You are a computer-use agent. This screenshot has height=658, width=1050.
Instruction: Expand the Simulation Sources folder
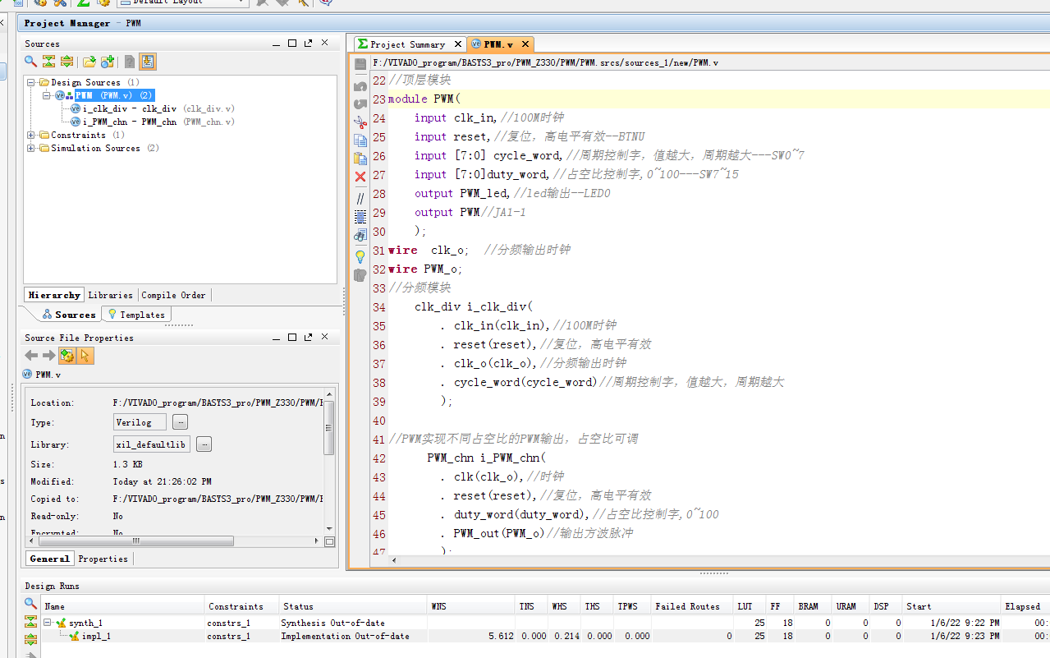[x=30, y=148]
